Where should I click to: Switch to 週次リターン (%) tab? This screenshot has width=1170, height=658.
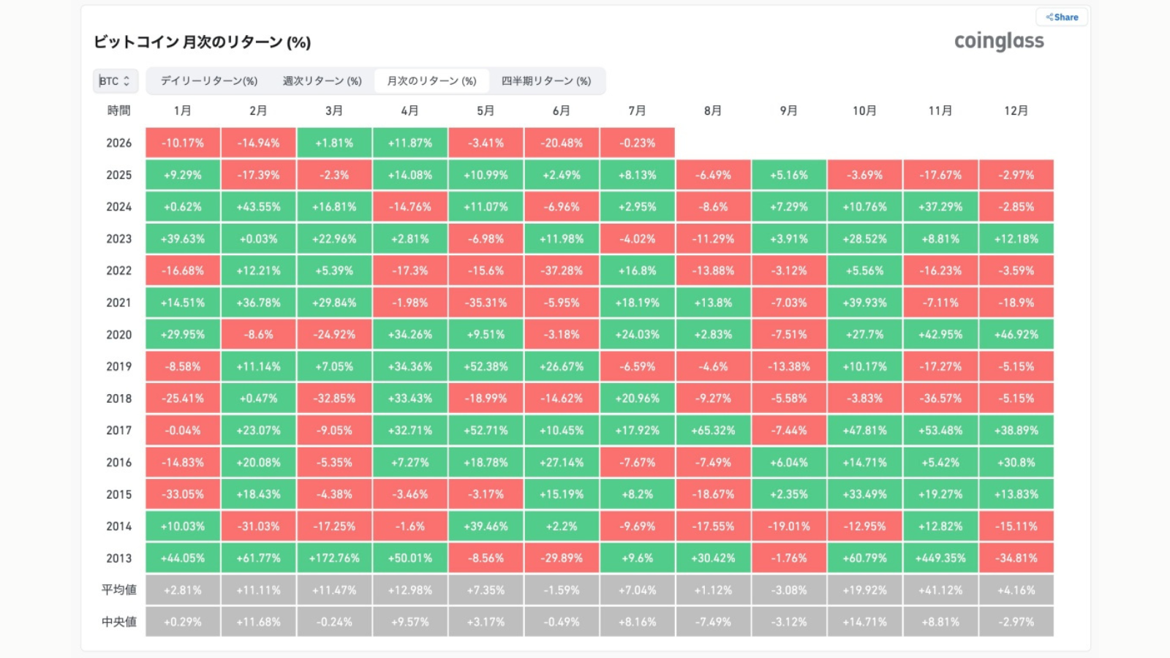click(x=322, y=81)
